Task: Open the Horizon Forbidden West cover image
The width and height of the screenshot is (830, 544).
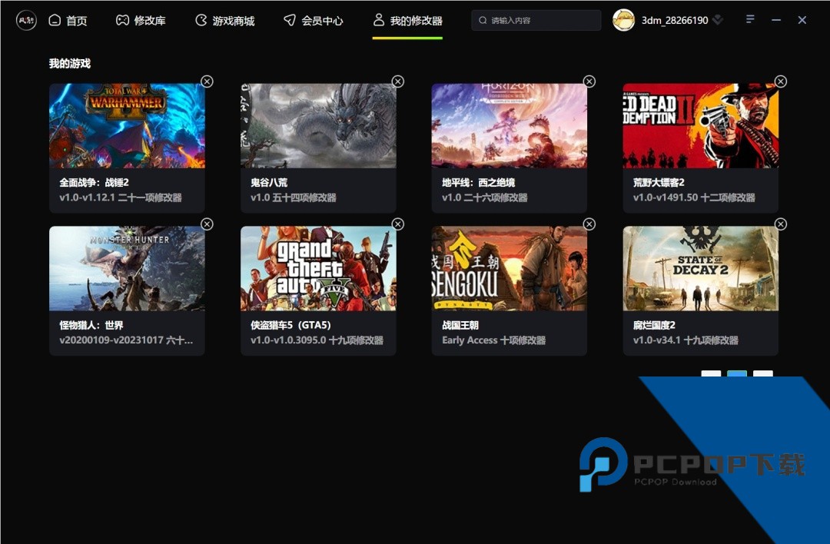Action: [x=510, y=125]
